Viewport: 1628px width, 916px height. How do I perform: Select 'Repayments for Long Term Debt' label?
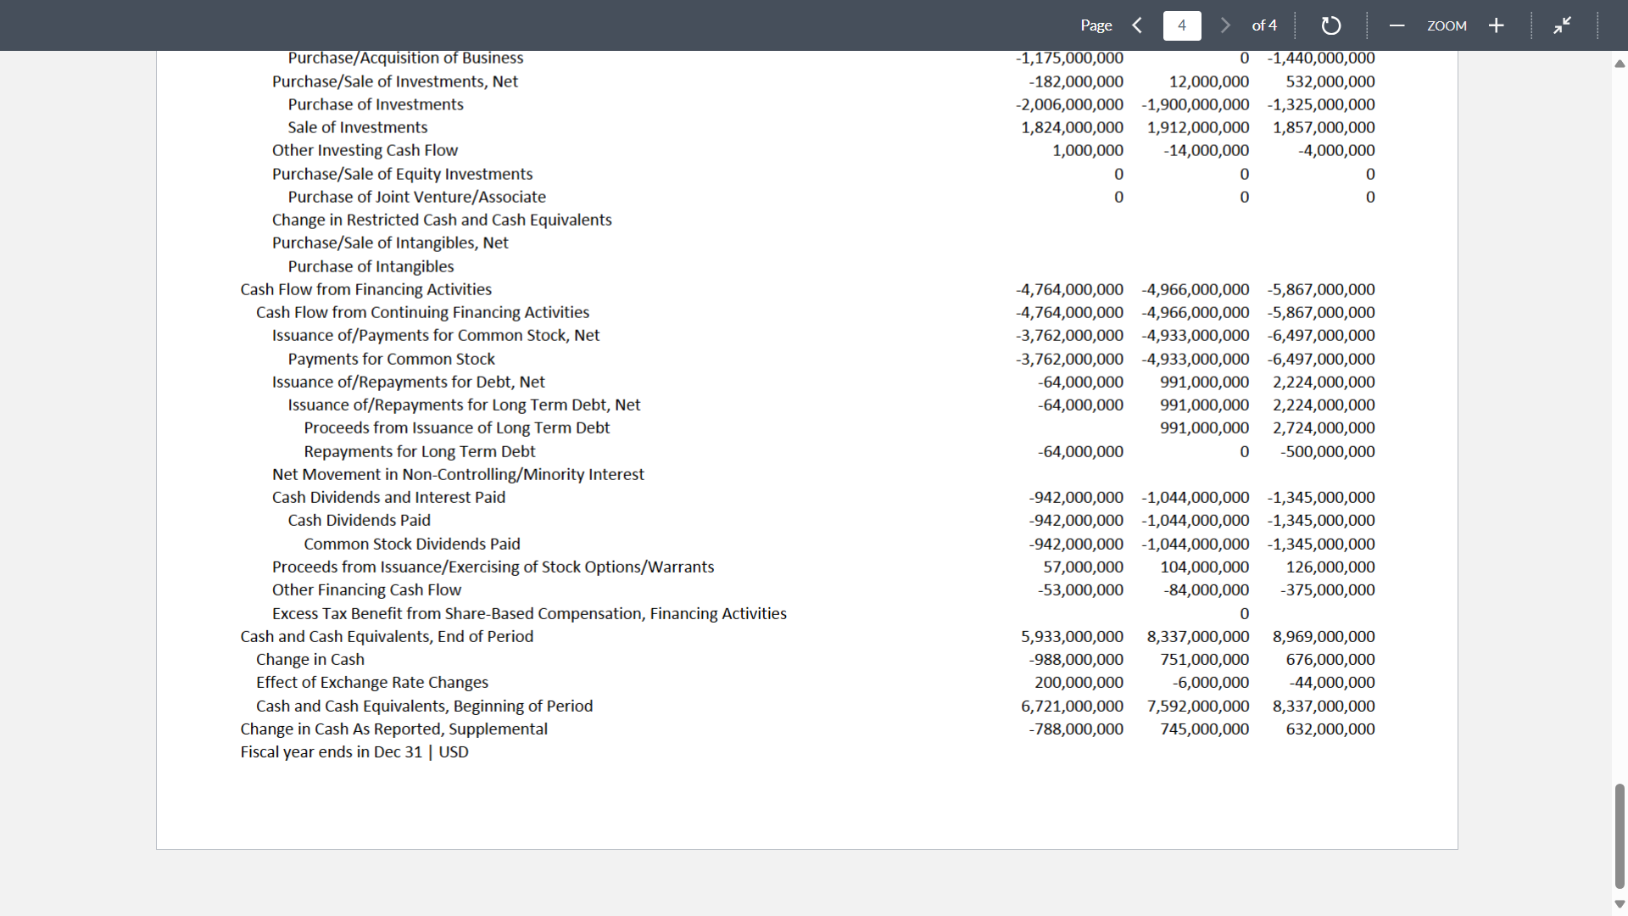[419, 451]
